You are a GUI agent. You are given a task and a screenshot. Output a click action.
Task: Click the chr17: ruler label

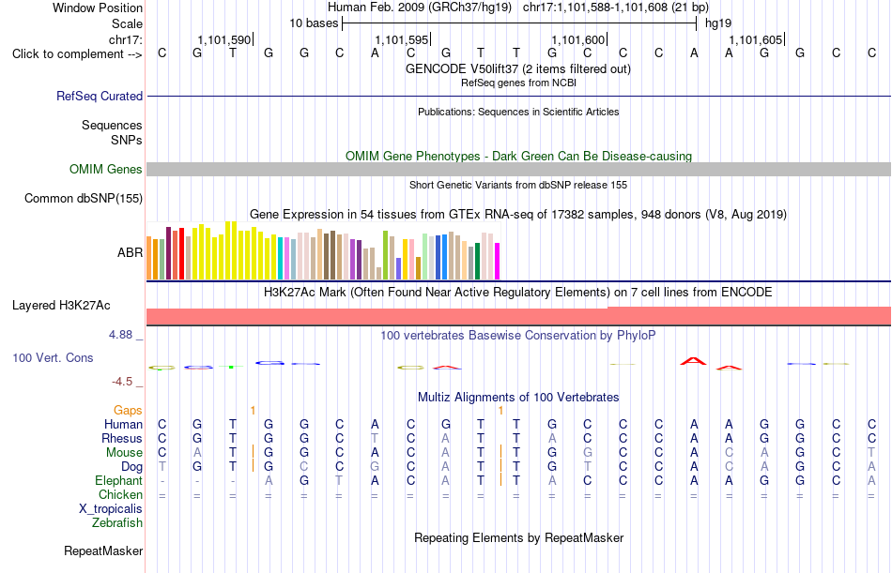[x=126, y=39]
